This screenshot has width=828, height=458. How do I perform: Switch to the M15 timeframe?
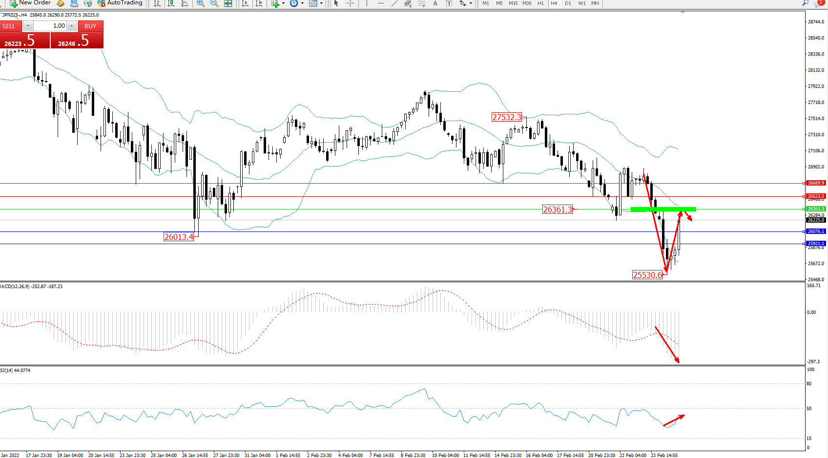click(513, 3)
